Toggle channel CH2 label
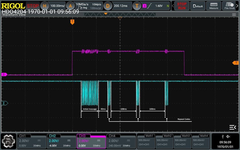Viewport: 240px width, 150px height. pos(52,136)
